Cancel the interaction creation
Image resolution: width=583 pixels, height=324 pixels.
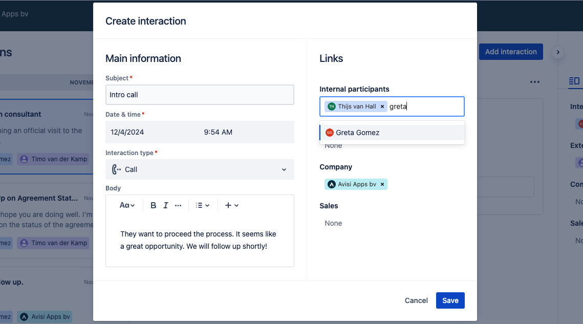(x=416, y=300)
